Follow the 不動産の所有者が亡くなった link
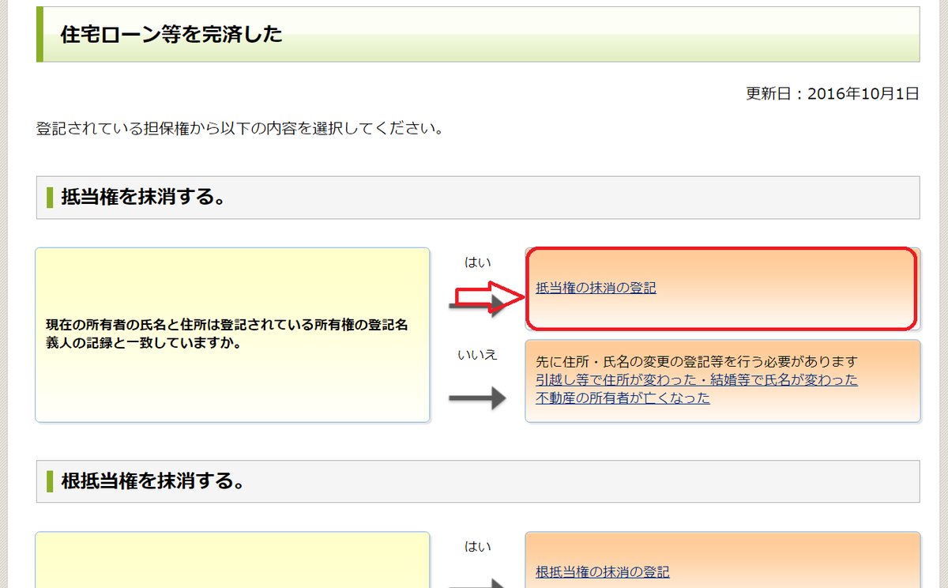 pos(623,398)
